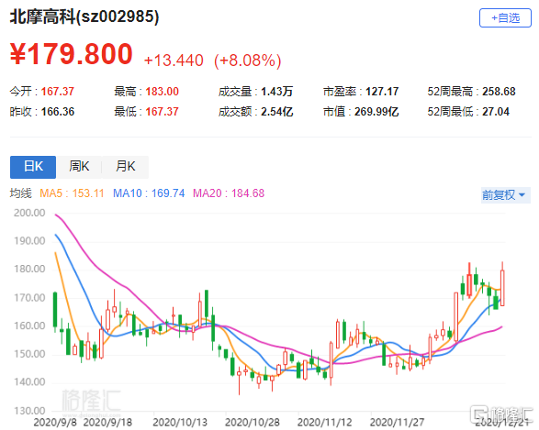Click the 2020/11/12 date axis label
539x430 pixels.
point(324,423)
